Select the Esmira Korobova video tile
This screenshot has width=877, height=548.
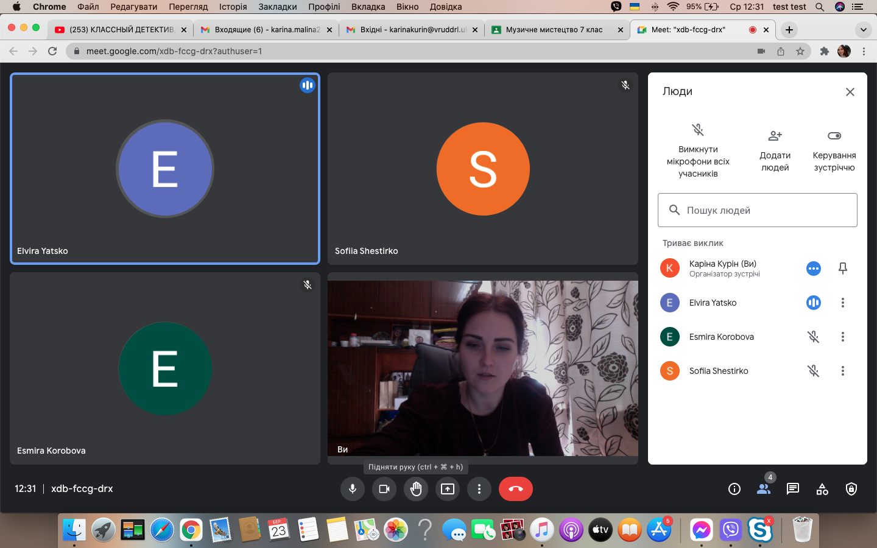point(165,368)
